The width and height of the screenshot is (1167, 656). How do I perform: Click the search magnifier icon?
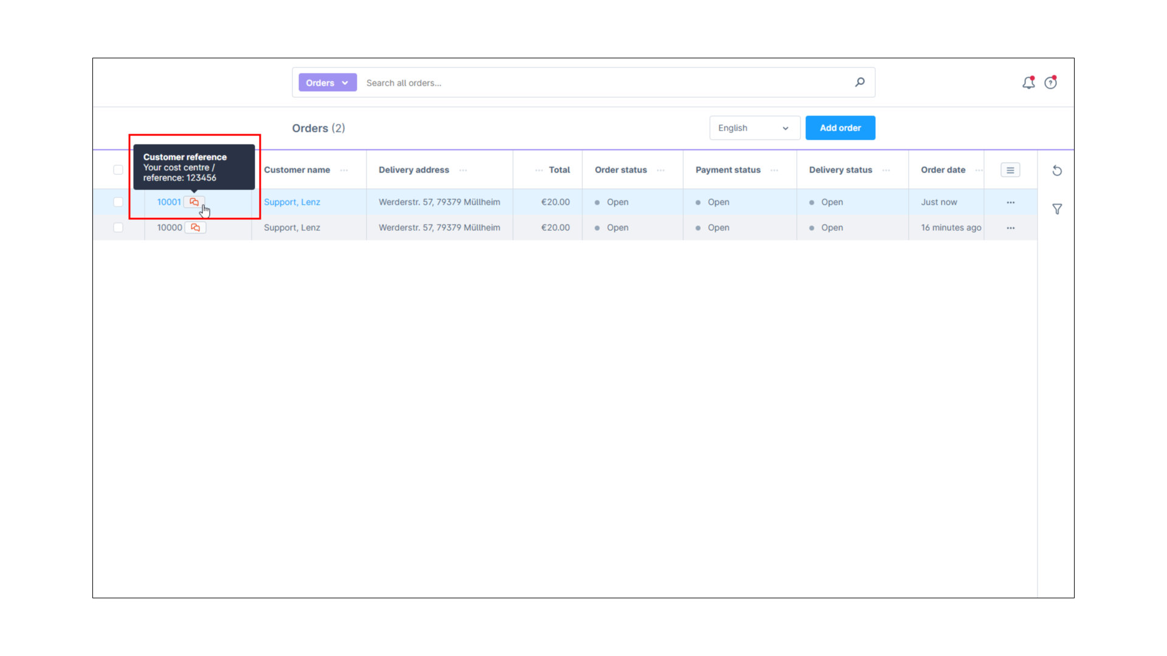[859, 82]
